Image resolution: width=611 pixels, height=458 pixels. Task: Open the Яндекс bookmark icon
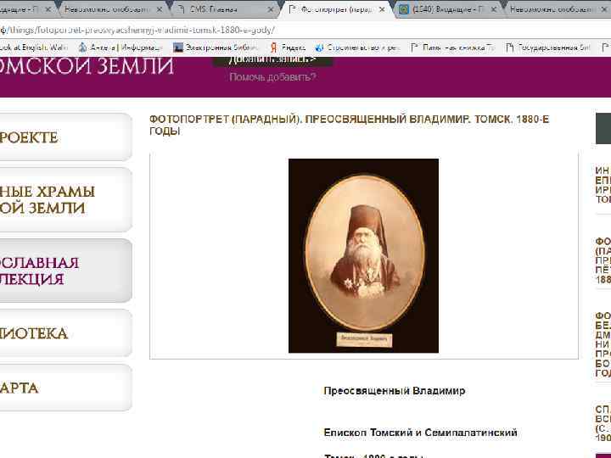point(273,47)
